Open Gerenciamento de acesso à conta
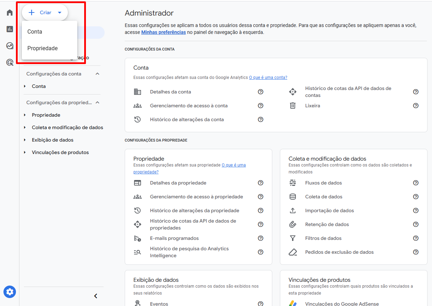432x306 pixels. click(189, 106)
